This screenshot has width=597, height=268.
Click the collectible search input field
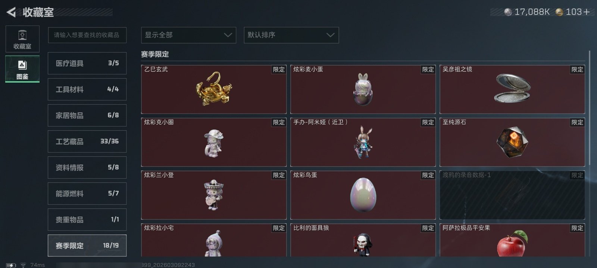(87, 35)
